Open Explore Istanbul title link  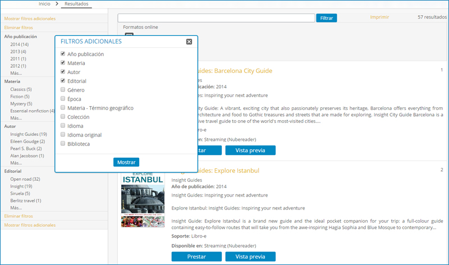pyautogui.click(x=228, y=171)
